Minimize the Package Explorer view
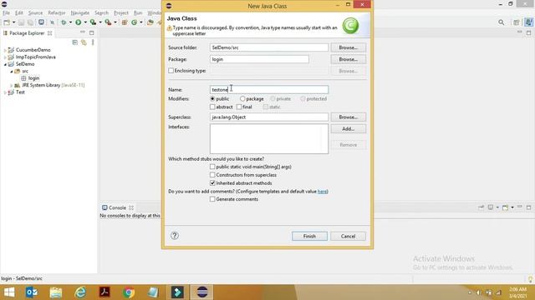Viewport: 535px width, 300px height. click(82, 32)
